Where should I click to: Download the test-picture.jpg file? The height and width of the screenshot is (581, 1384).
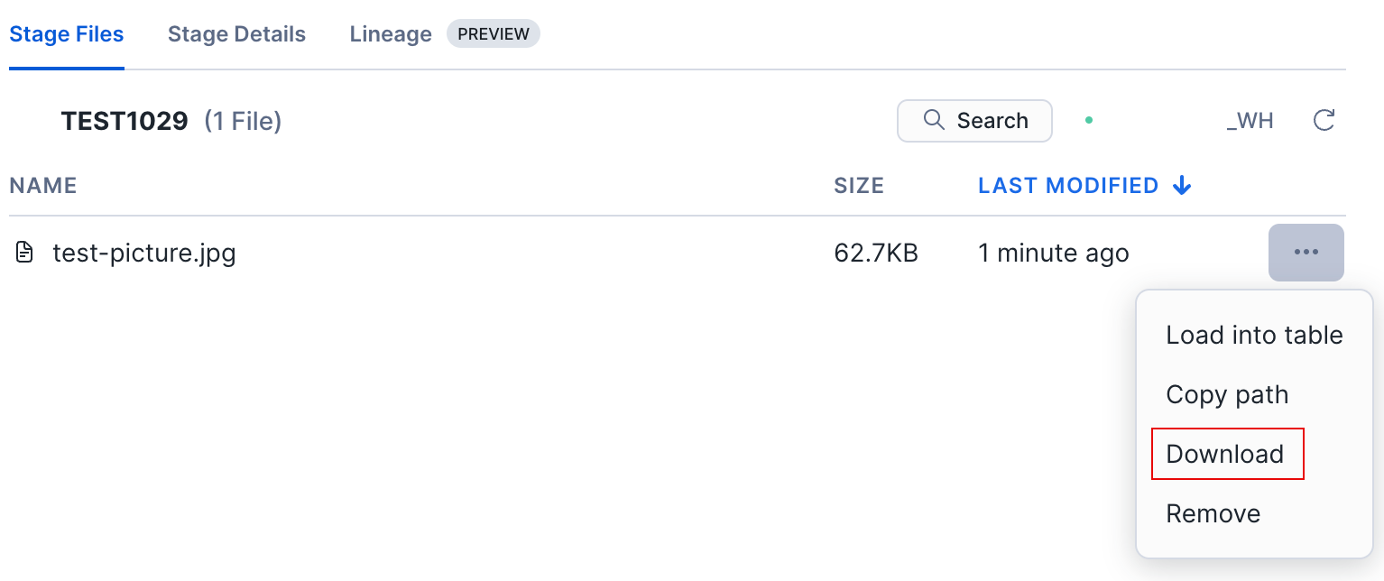click(x=1225, y=454)
